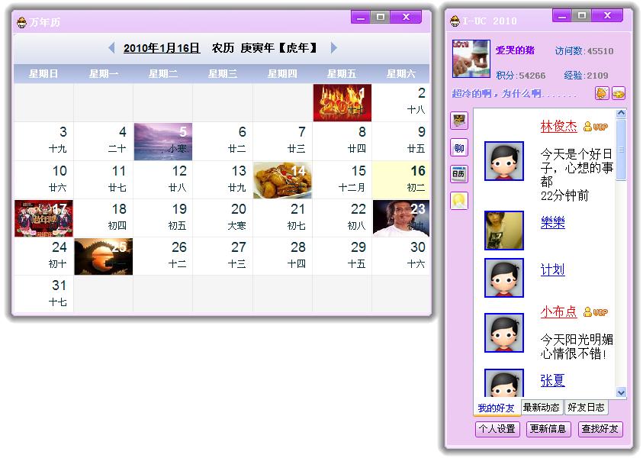Switch to 最新动态 tab
The image size is (643, 458).
point(541,407)
